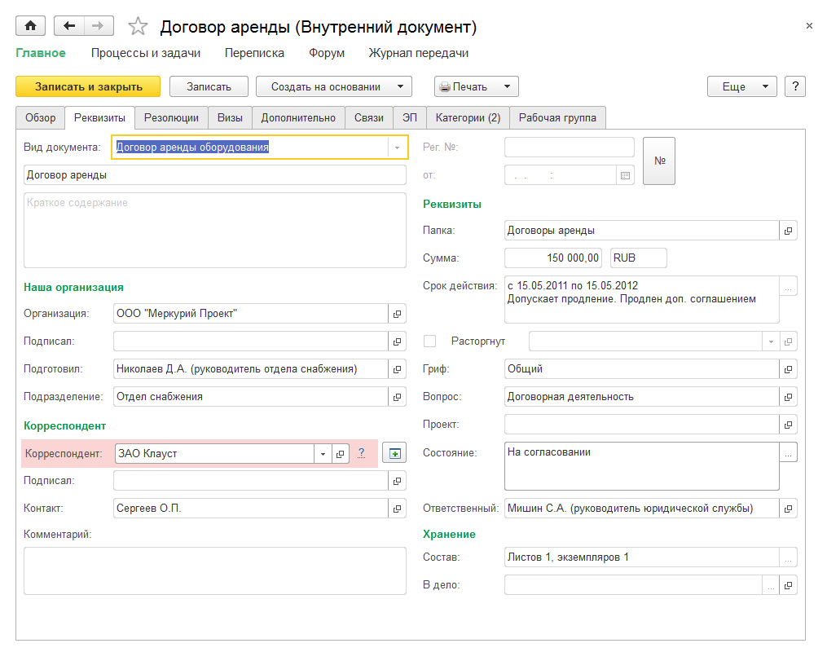Screen dimensions: 827x652
Task: Open the Организация field link icon
Action: tap(397, 314)
